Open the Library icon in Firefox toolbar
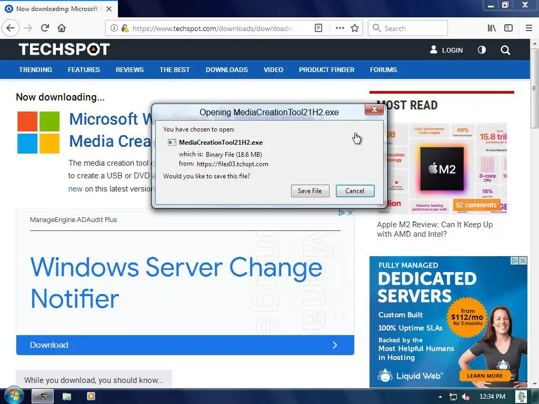Image resolution: width=539 pixels, height=404 pixels. (492, 28)
